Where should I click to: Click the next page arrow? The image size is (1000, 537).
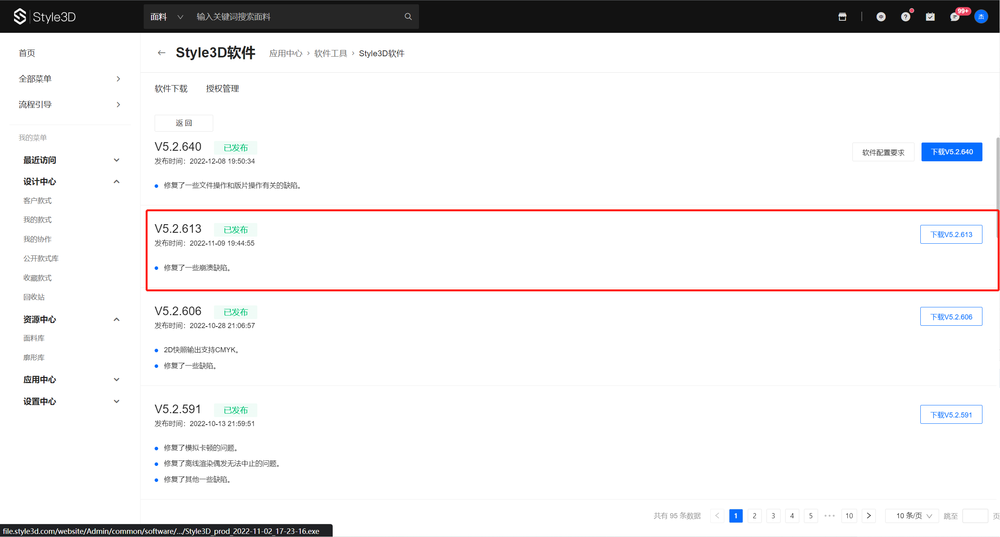[x=869, y=516]
